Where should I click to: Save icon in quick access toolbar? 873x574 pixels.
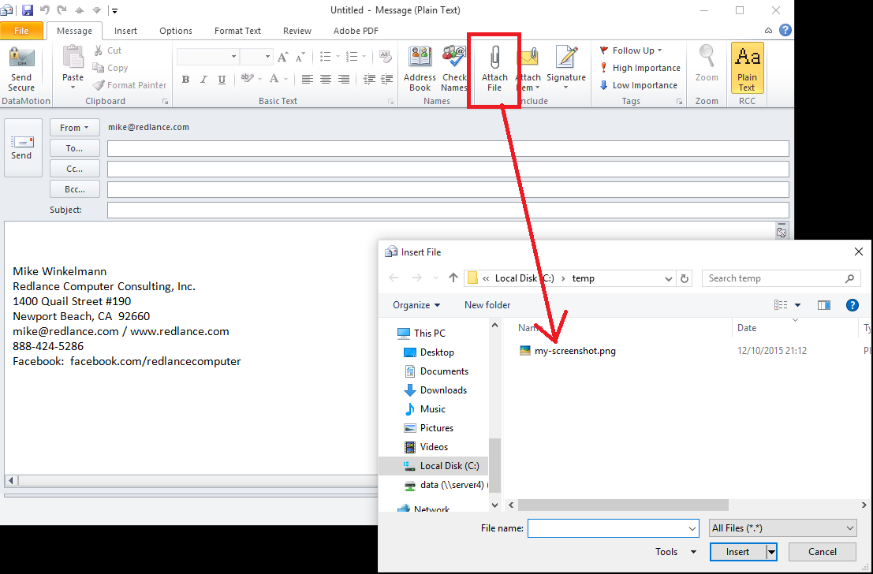(28, 9)
